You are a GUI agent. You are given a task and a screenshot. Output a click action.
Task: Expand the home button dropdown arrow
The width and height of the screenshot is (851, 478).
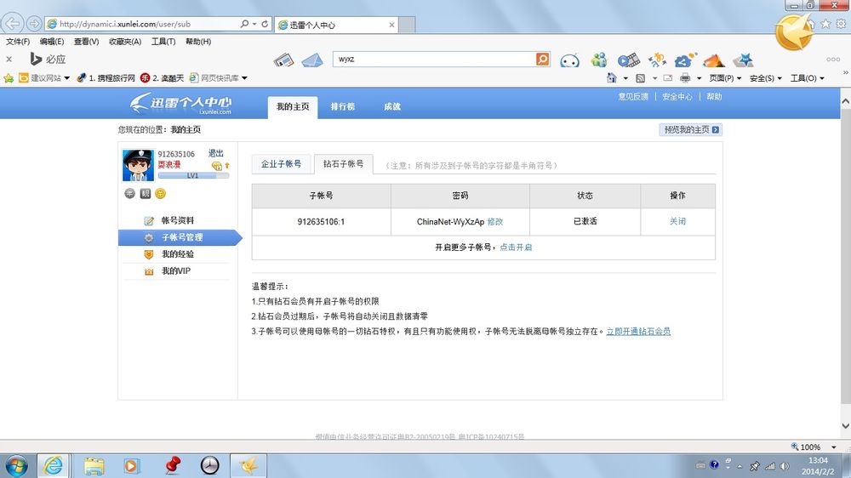pyautogui.click(x=625, y=78)
